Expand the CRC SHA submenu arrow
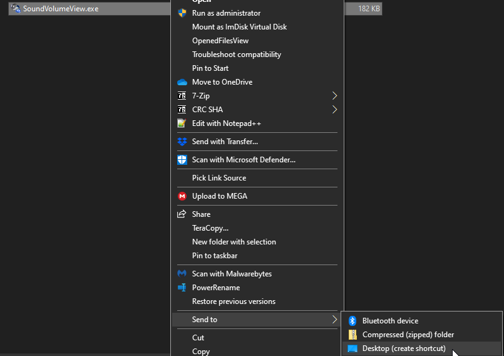Image resolution: width=504 pixels, height=356 pixels. tap(334, 110)
